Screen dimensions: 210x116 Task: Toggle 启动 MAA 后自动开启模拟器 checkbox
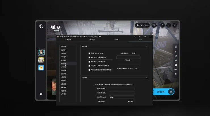click(x=89, y=66)
